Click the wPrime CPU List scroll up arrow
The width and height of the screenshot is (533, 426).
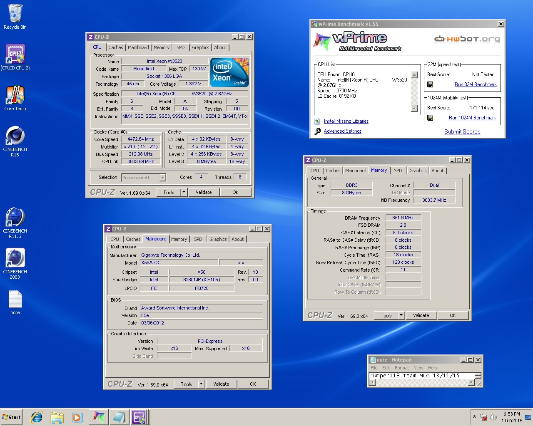414,75
